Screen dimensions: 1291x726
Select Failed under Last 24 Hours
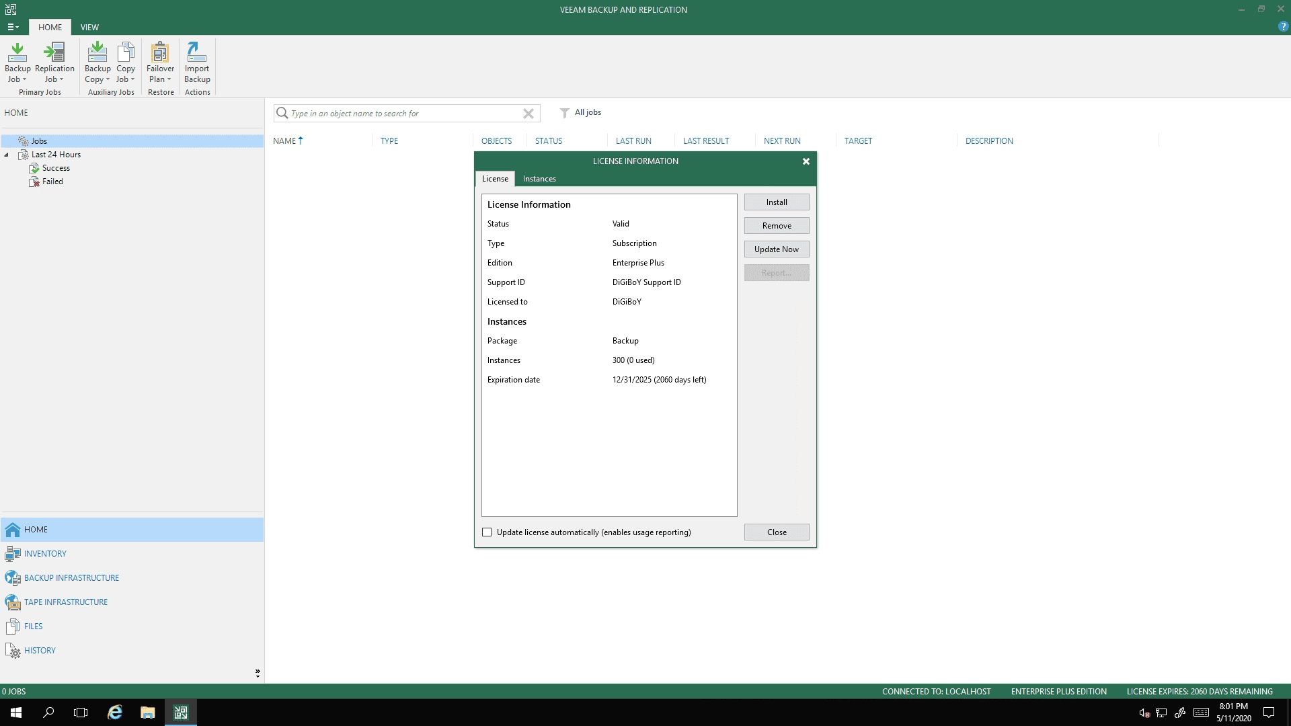[52, 182]
